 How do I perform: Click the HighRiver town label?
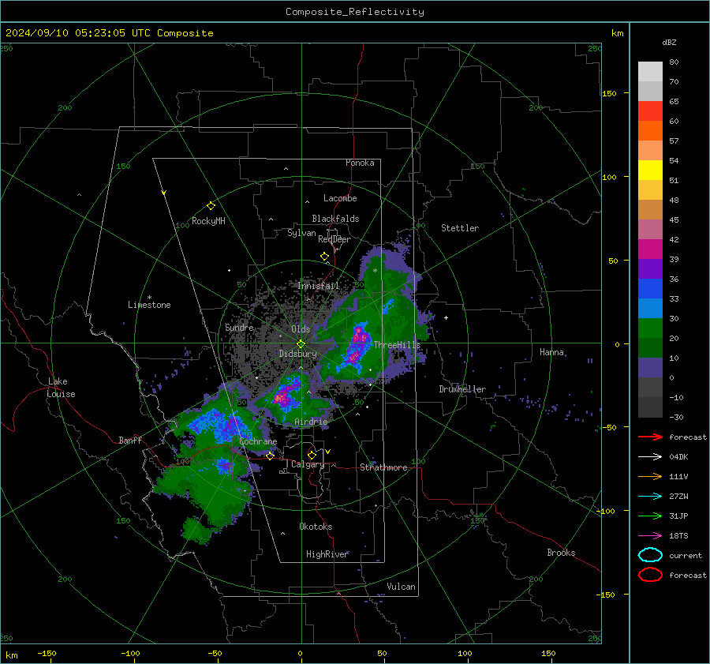click(x=327, y=554)
